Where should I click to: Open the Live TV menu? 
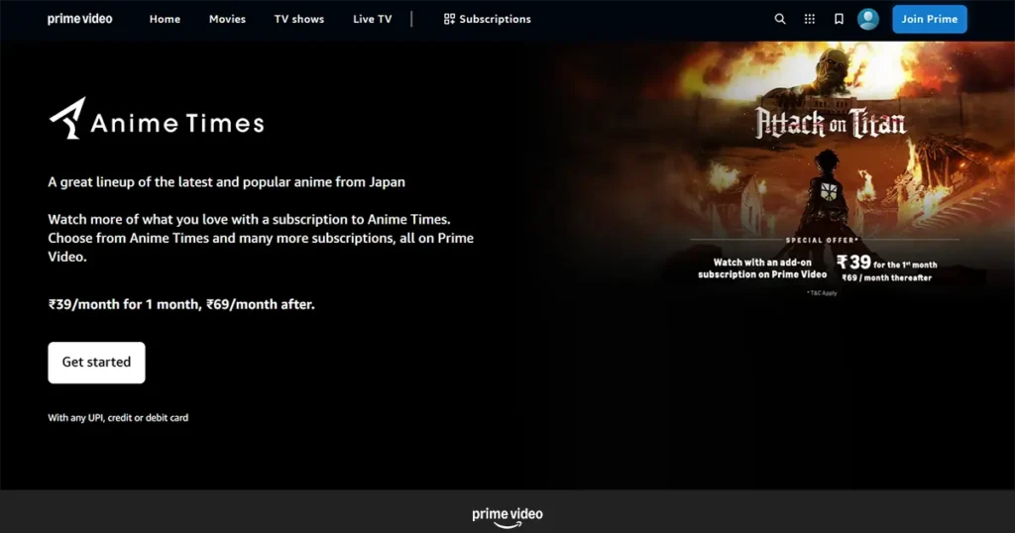click(x=373, y=20)
